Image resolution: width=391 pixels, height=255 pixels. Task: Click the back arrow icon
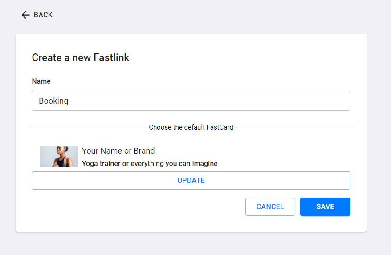(x=26, y=15)
